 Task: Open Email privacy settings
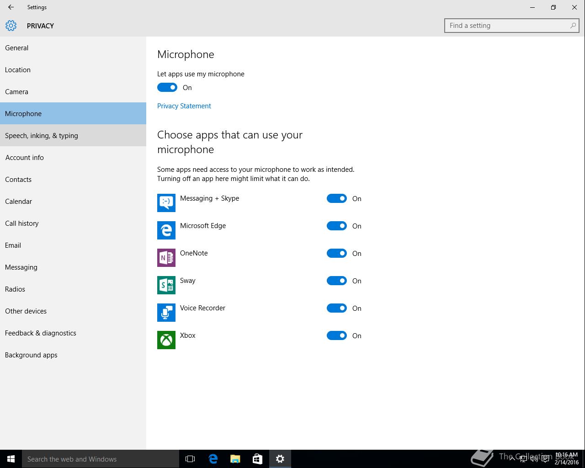(73, 245)
